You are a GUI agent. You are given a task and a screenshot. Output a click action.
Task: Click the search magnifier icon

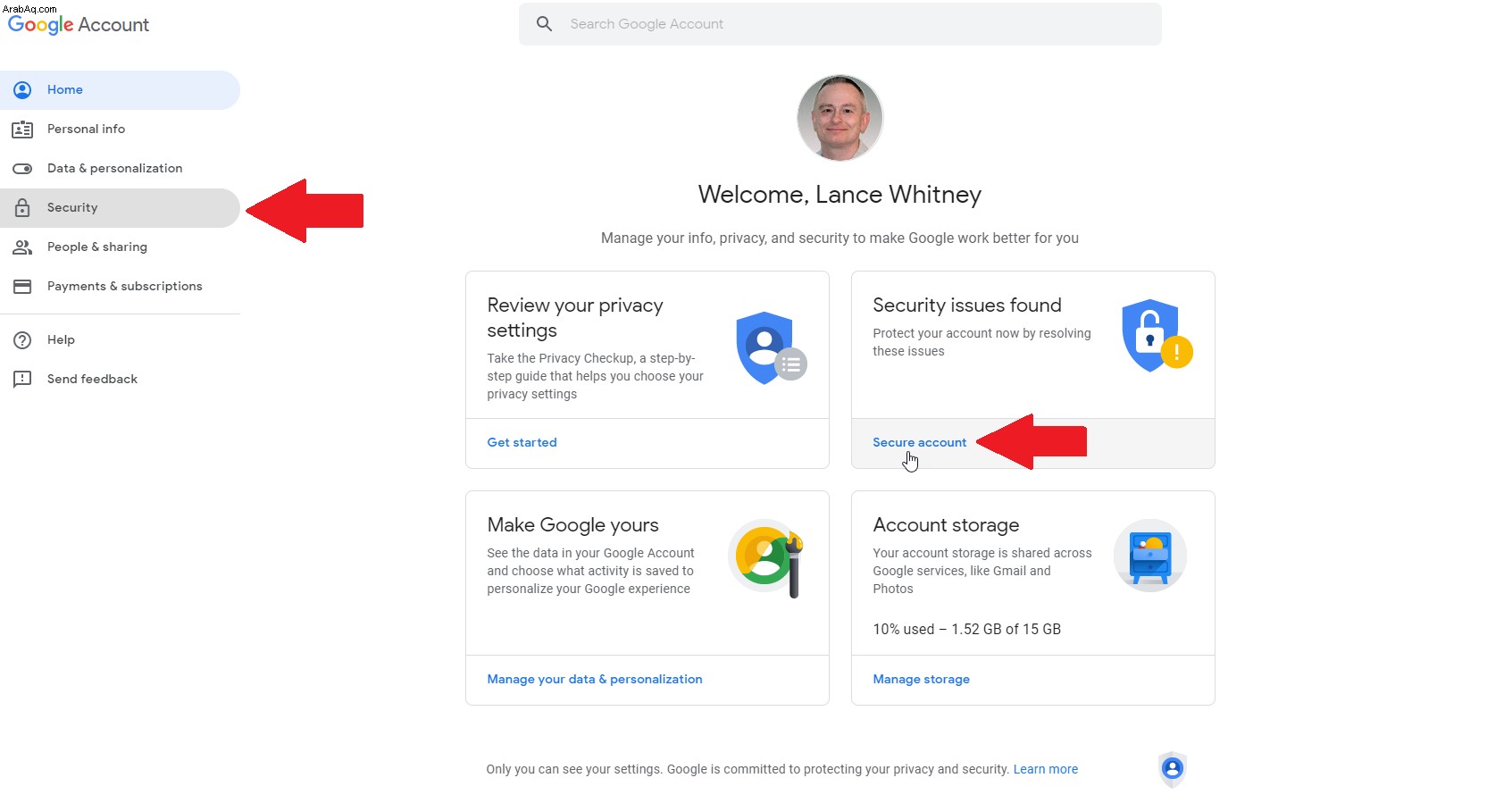point(544,24)
